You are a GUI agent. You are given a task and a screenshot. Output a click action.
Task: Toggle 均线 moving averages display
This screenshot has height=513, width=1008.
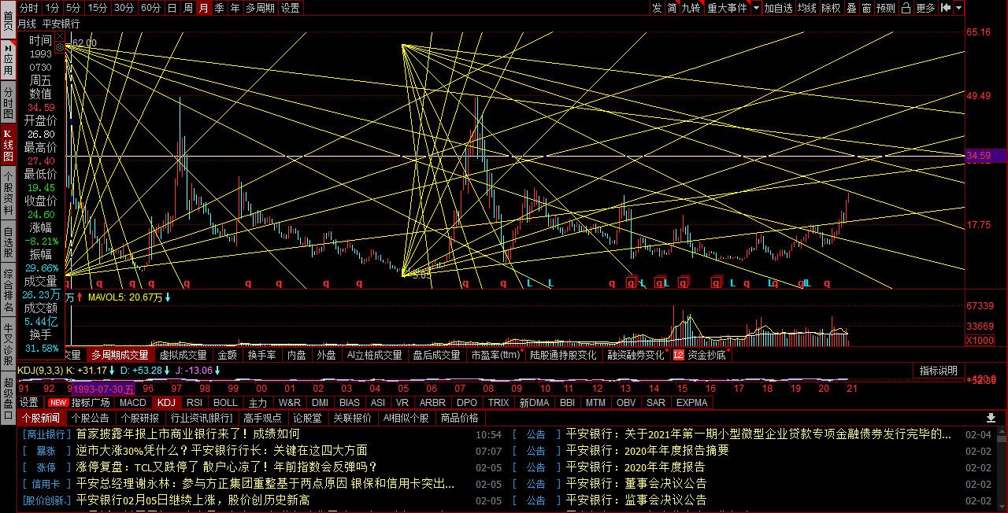pos(807,8)
